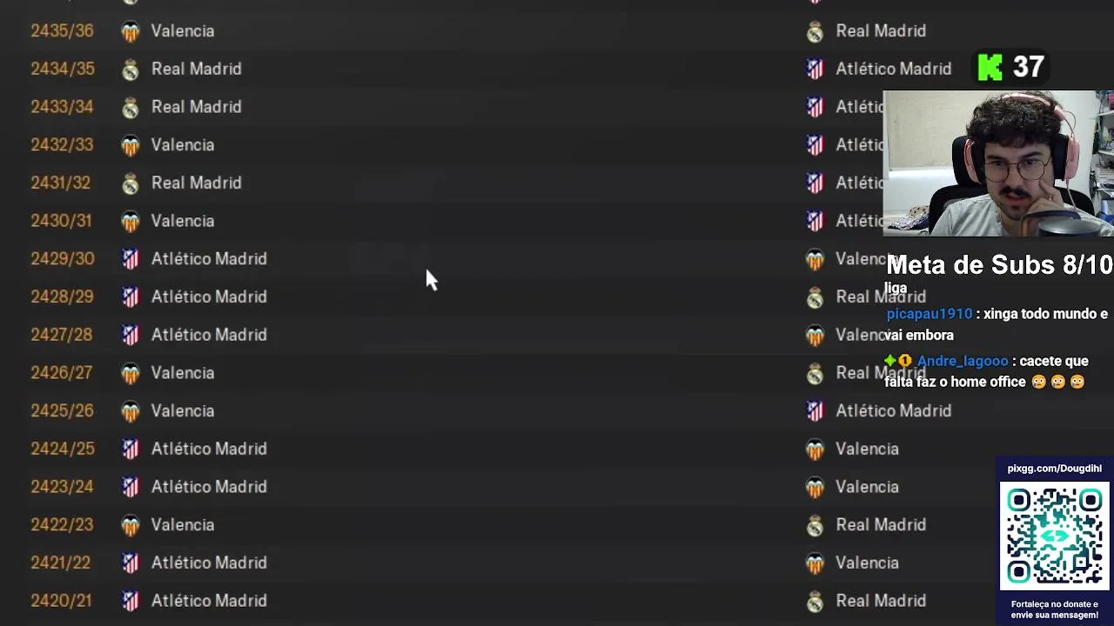Click Real Madrid runner-up crest in 2420/21 row
This screenshot has width=1114, height=626.
815,602
